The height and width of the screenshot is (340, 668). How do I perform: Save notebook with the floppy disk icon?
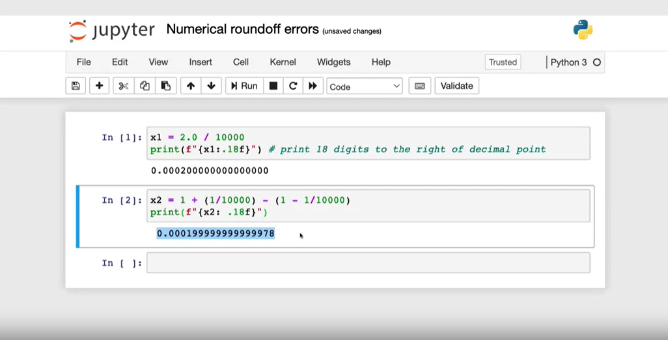pos(76,86)
